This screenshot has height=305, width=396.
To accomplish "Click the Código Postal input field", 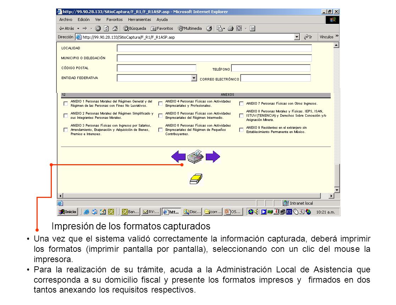I will 156,68.
